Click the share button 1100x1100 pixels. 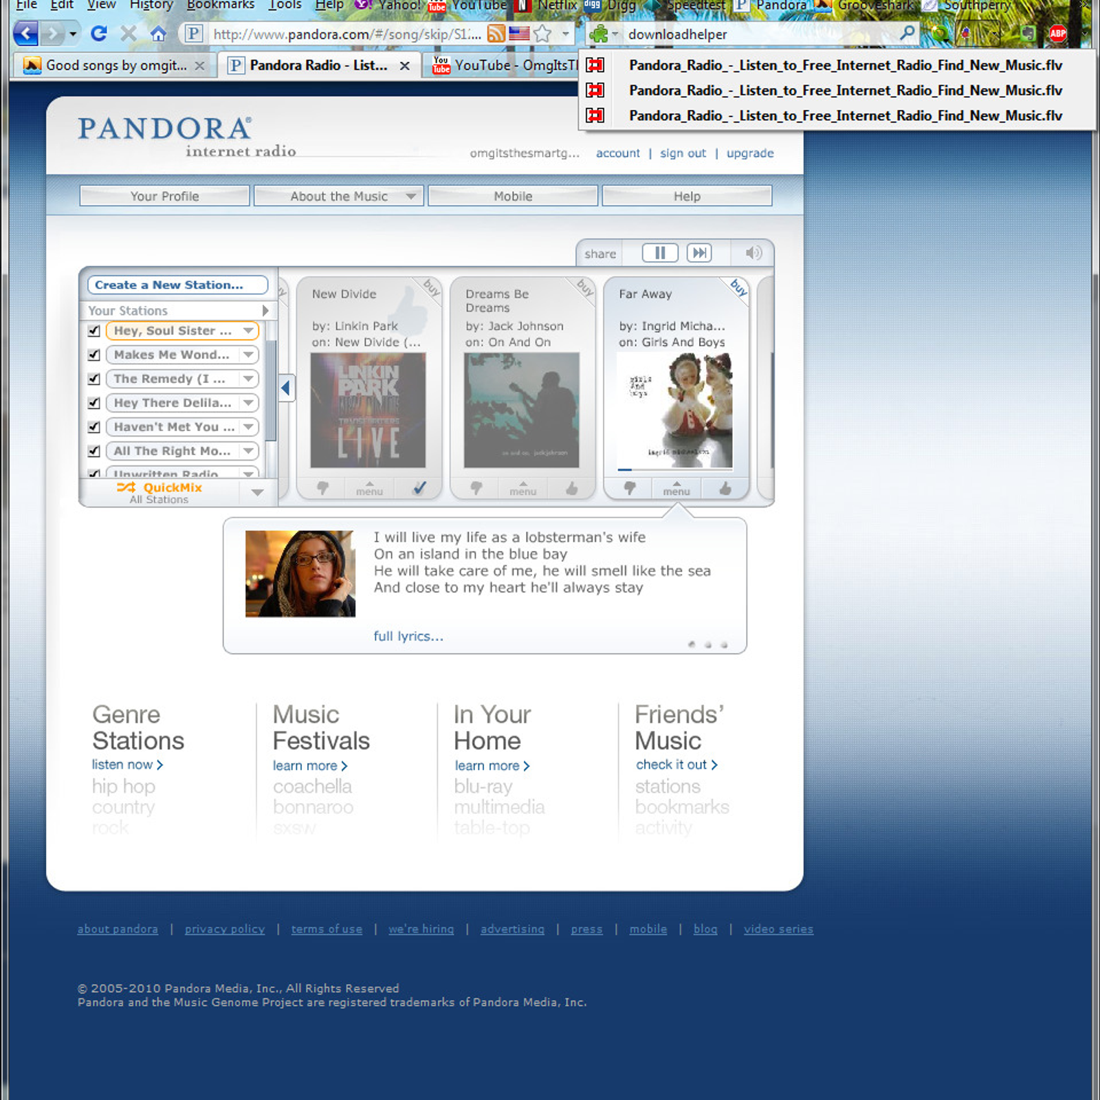[600, 254]
